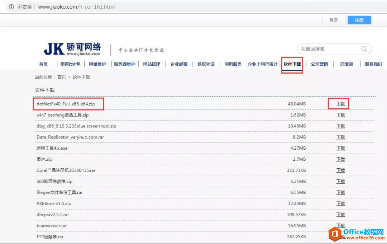
Task: Click file name teamviewer.rar
Action: pyautogui.click(x=52, y=226)
